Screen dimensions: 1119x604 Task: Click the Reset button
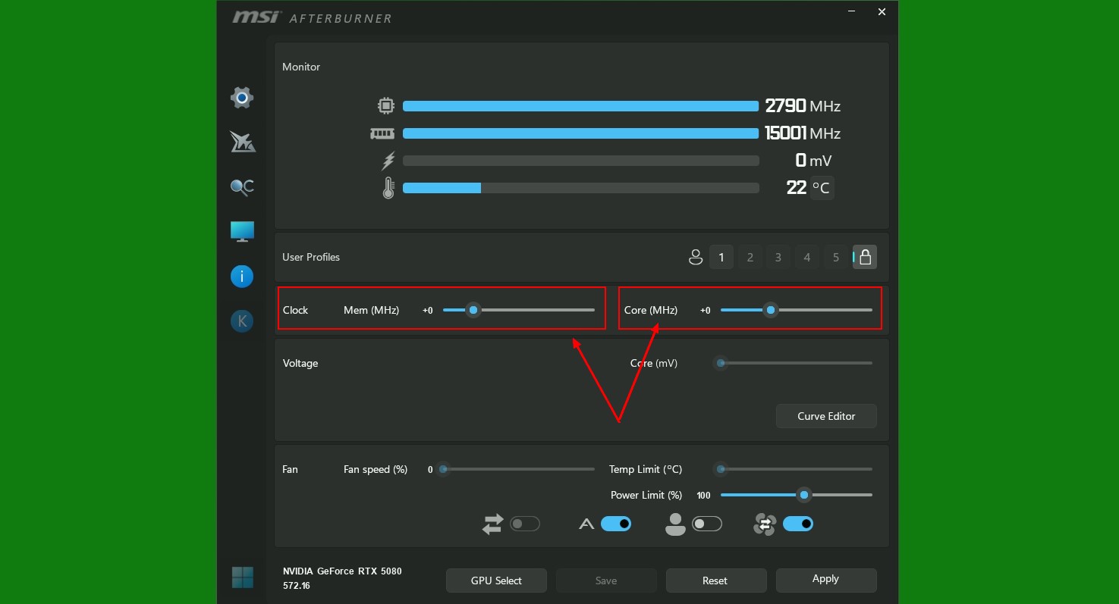[x=715, y=581]
